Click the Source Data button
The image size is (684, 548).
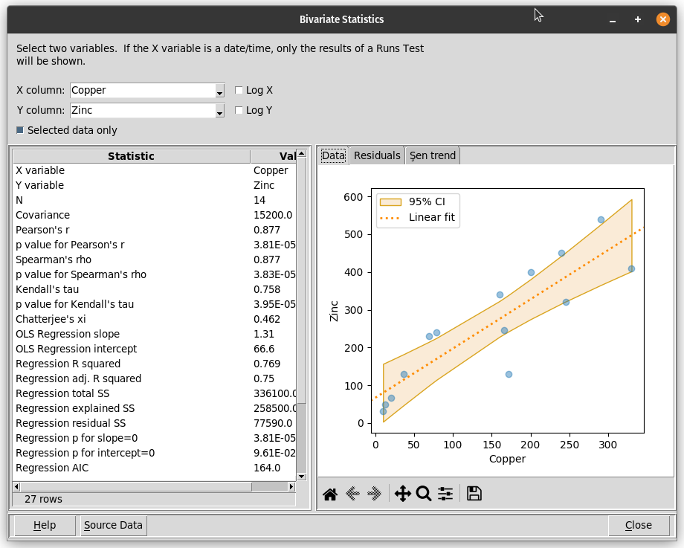tap(113, 525)
